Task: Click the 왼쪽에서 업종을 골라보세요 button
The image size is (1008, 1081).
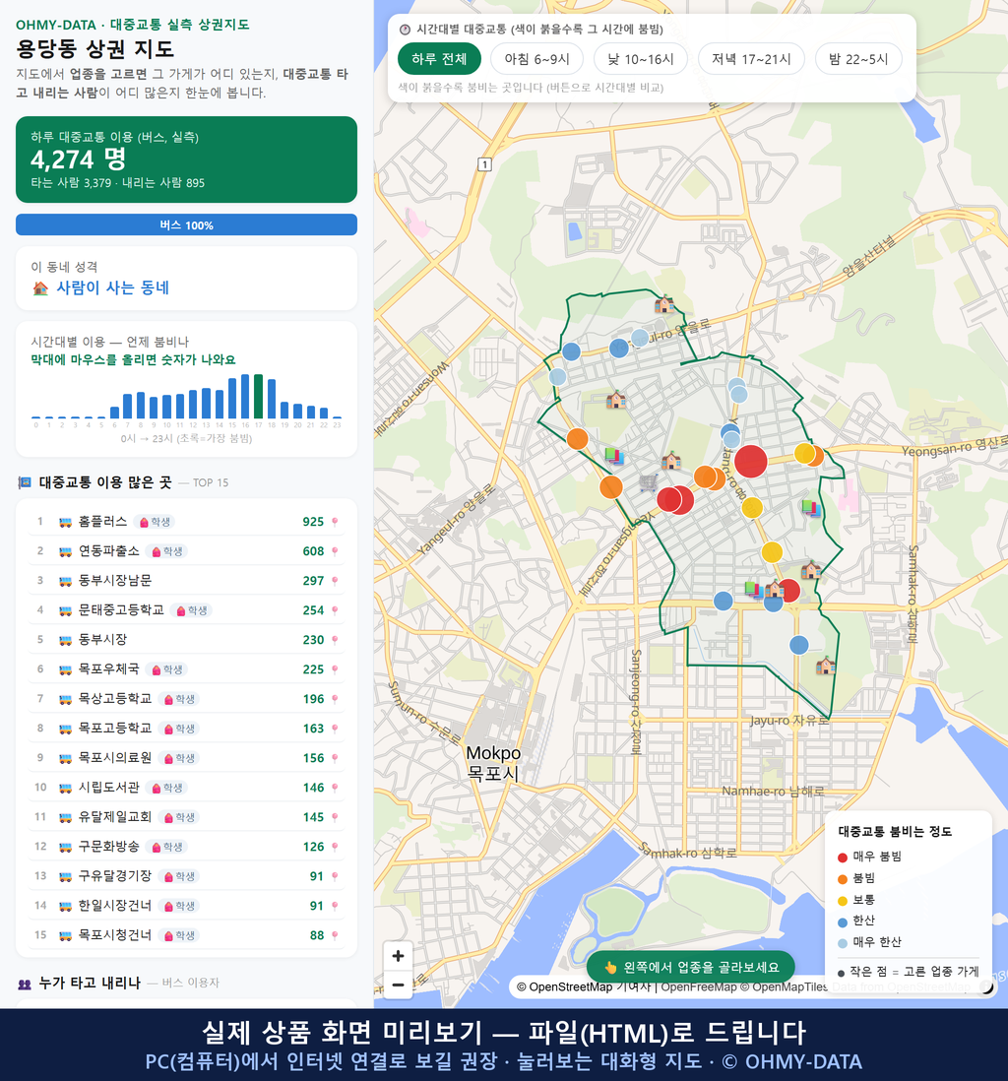Action: pos(691,967)
